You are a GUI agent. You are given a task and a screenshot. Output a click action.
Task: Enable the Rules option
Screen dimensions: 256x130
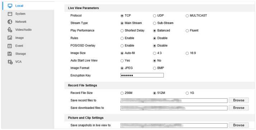122,39
